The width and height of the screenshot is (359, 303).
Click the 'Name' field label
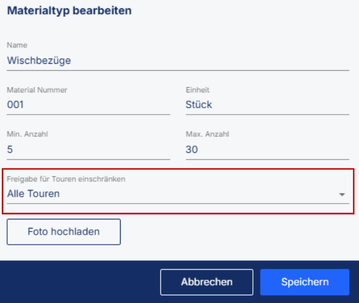pos(14,45)
